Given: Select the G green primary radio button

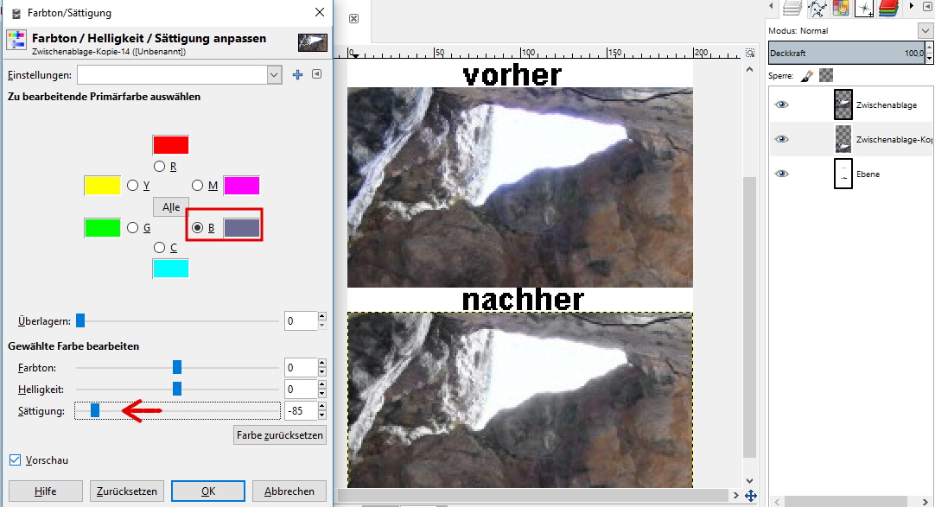Looking at the screenshot, I should 132,227.
